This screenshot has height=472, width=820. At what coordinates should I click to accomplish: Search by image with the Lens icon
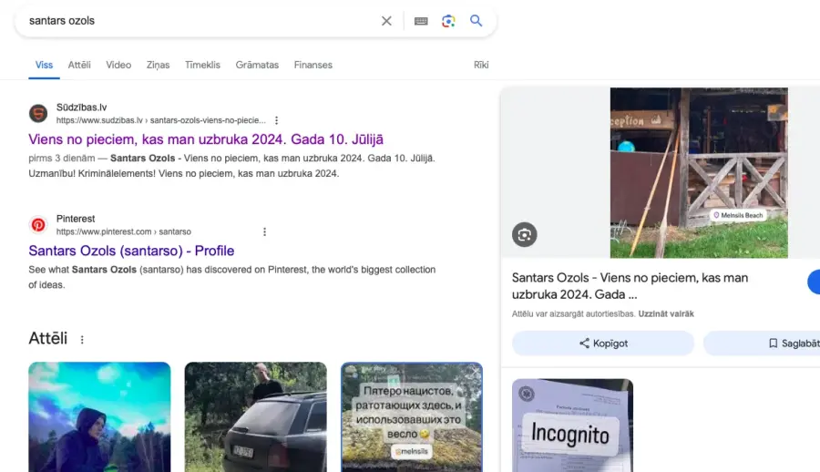click(448, 21)
